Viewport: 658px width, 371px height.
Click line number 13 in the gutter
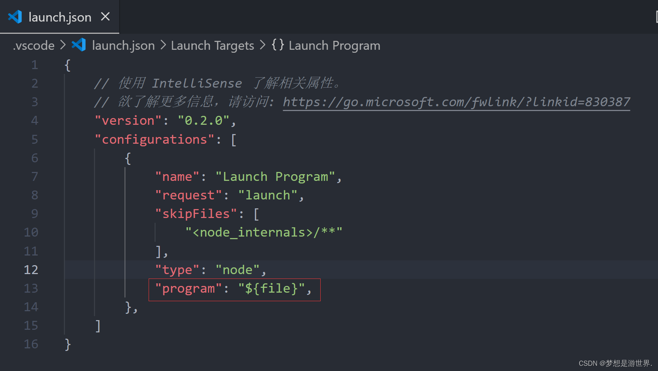(x=31, y=288)
